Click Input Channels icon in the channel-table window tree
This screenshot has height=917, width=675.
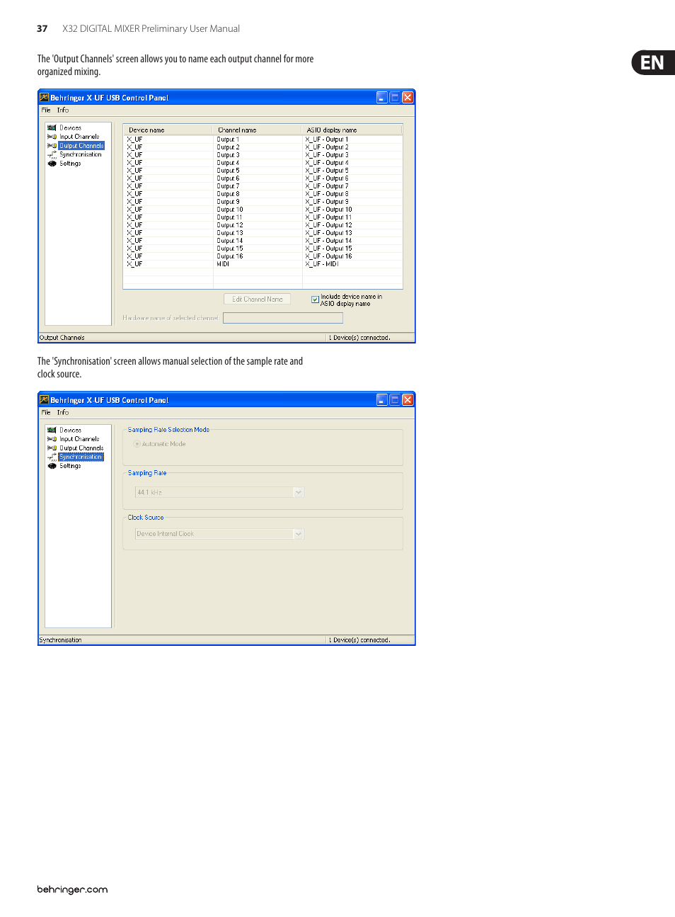click(x=52, y=137)
